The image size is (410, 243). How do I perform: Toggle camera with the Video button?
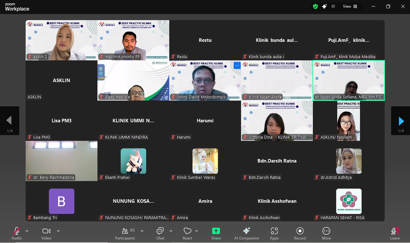(46, 233)
